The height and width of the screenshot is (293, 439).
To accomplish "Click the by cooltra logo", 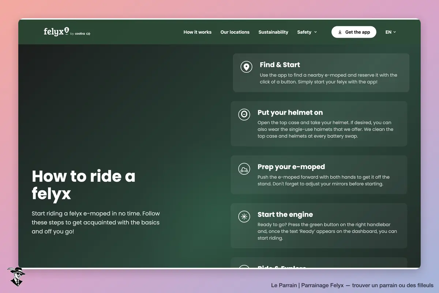I will point(80,34).
